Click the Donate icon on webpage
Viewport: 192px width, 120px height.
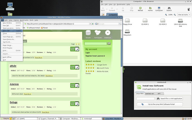click(x=88, y=34)
